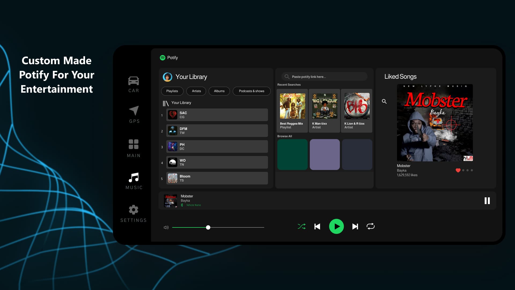Open K Man 6ixx artist
This screenshot has width=515, height=290.
[x=325, y=111]
